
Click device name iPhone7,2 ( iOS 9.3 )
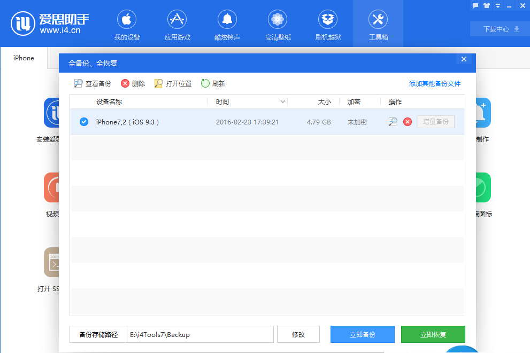127,122
